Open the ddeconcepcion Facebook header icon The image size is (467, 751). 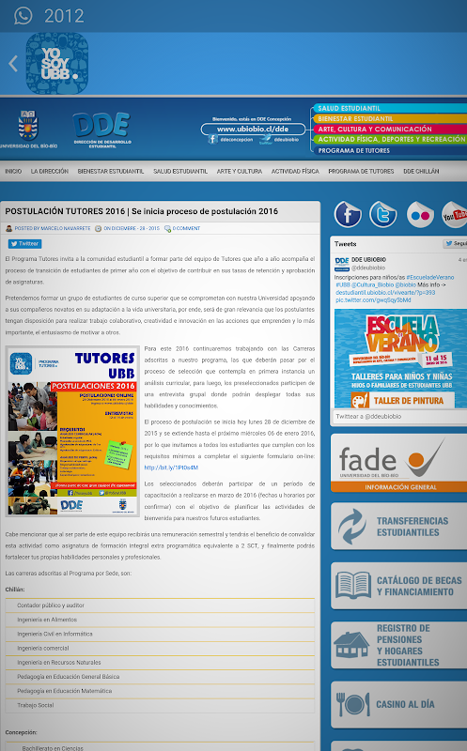[x=213, y=139]
